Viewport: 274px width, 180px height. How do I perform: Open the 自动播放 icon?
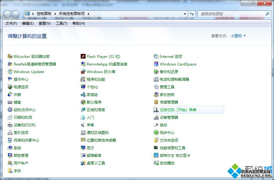pyautogui.click(x=156, y=163)
